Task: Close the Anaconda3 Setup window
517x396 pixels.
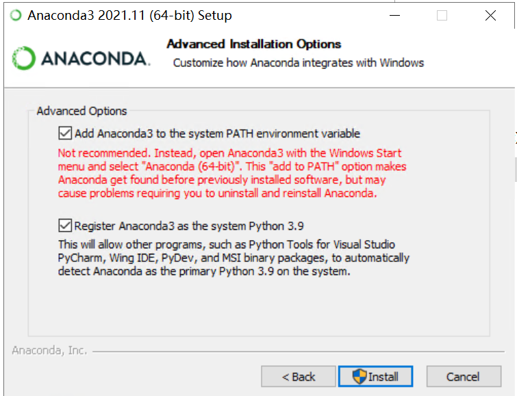Action: tap(490, 16)
